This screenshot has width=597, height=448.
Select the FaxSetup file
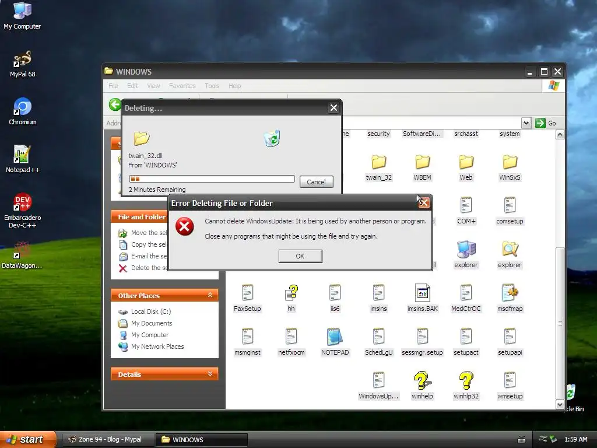click(x=247, y=299)
